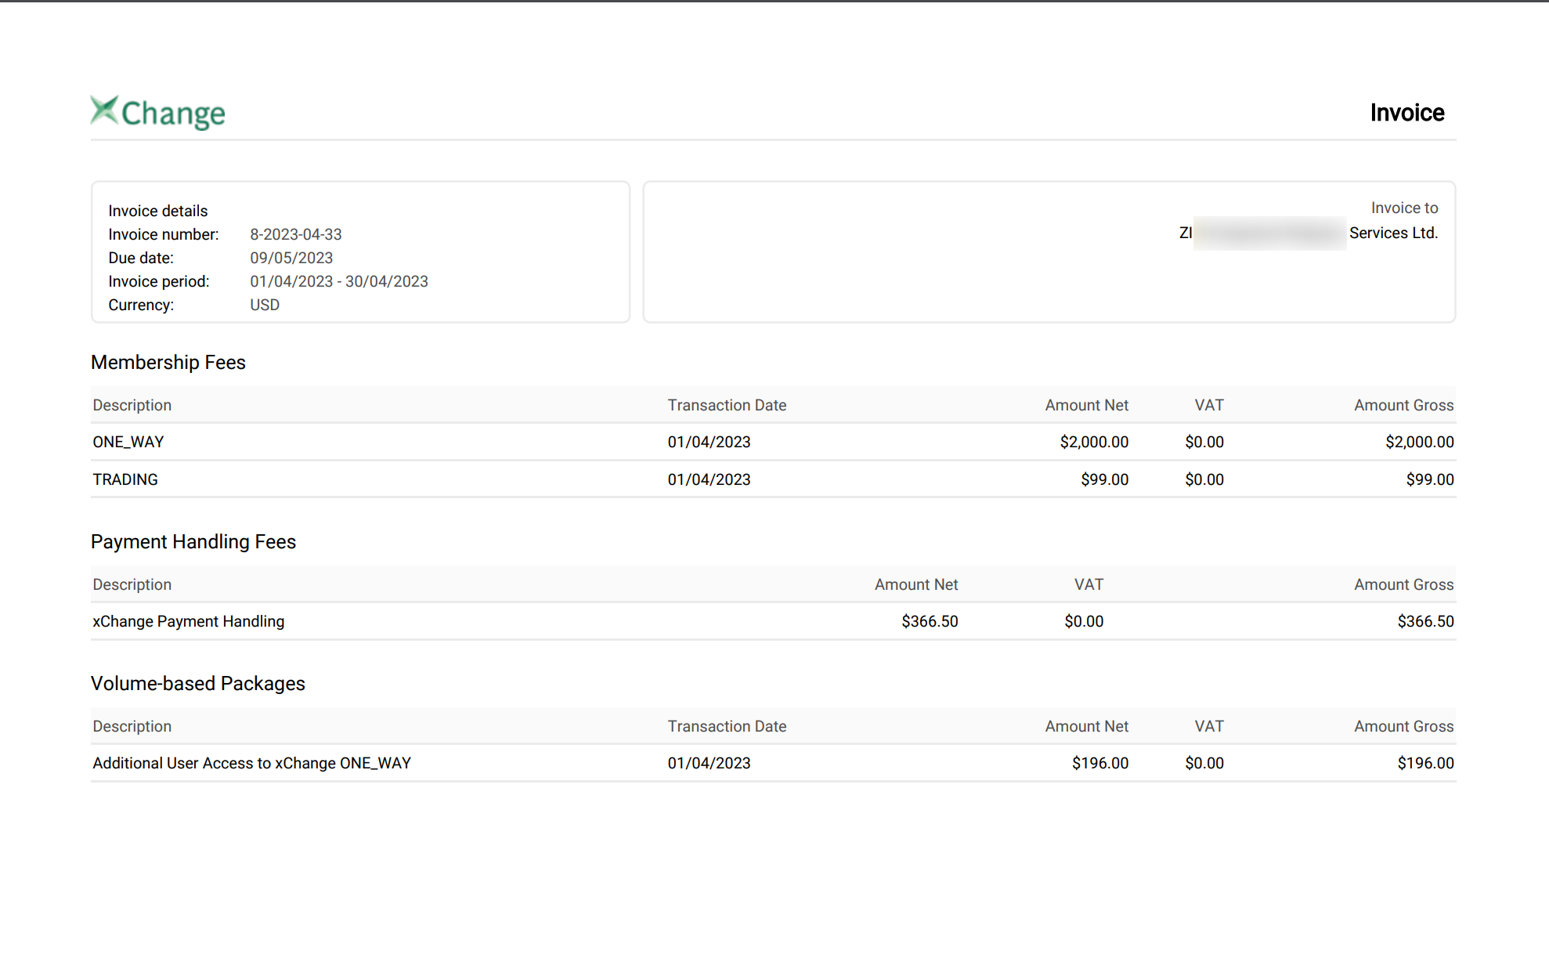
Task: Click ONE_WAY VAT value $0.00
Action: pos(1204,442)
